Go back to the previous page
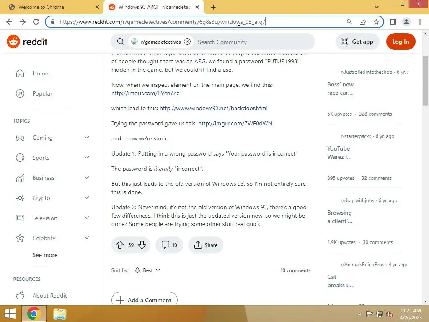Screen dimensions: 429x322 [x=9, y=22]
